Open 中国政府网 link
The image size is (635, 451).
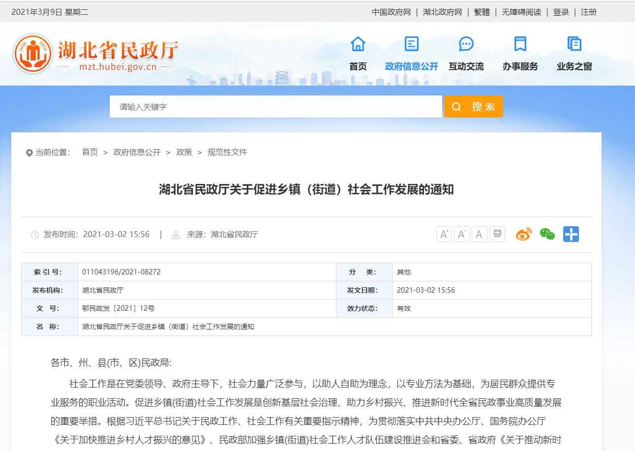tap(391, 12)
